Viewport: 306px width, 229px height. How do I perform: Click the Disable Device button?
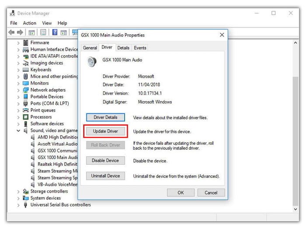click(105, 161)
